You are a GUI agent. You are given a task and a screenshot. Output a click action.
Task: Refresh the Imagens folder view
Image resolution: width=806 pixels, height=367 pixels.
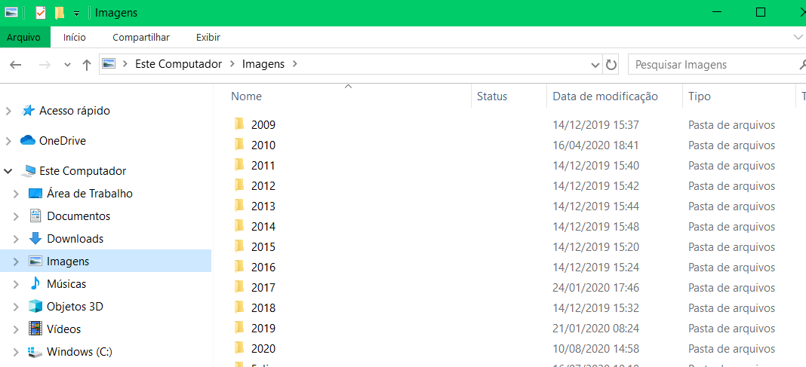[611, 65]
